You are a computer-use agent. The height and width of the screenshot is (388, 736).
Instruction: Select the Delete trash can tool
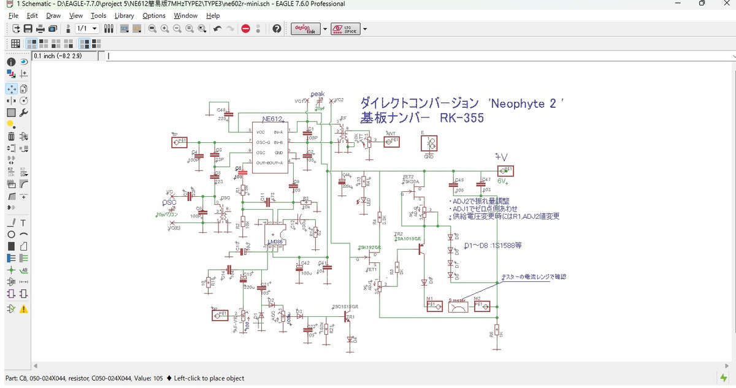click(11, 136)
